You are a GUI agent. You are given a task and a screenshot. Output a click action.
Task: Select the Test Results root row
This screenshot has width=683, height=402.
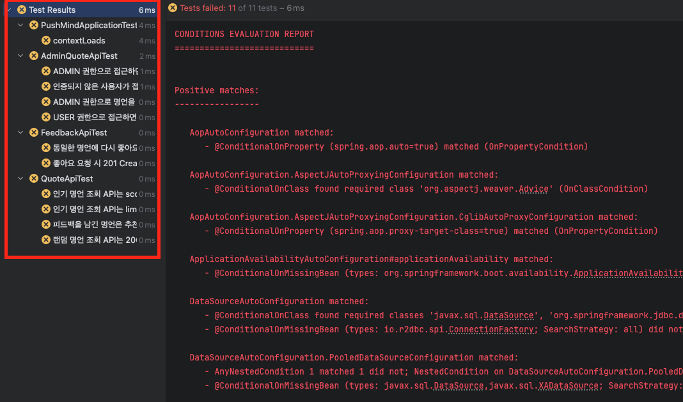(x=82, y=10)
